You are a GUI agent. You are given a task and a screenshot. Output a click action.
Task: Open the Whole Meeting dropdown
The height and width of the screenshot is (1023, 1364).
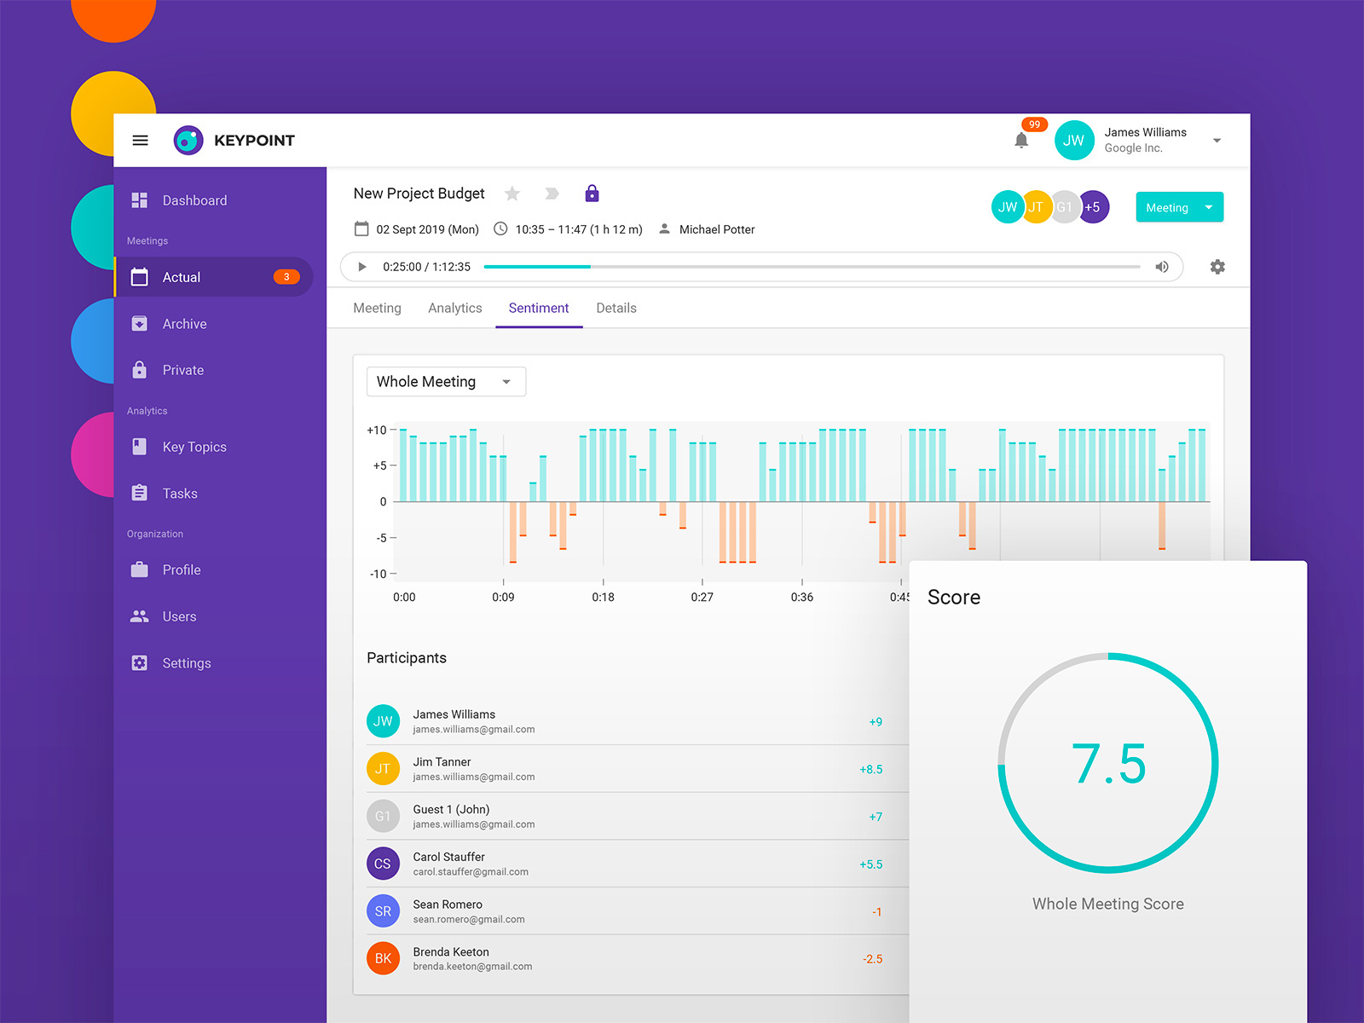[445, 381]
